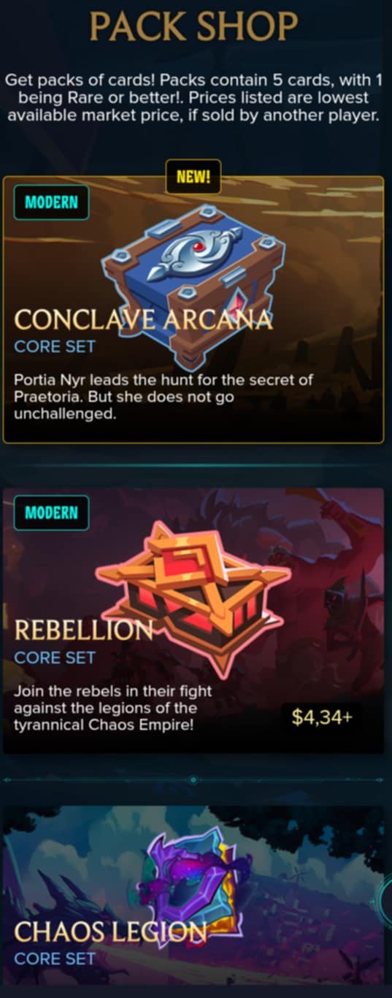Tap the NEW! badge above Conclave Arcana

(193, 176)
